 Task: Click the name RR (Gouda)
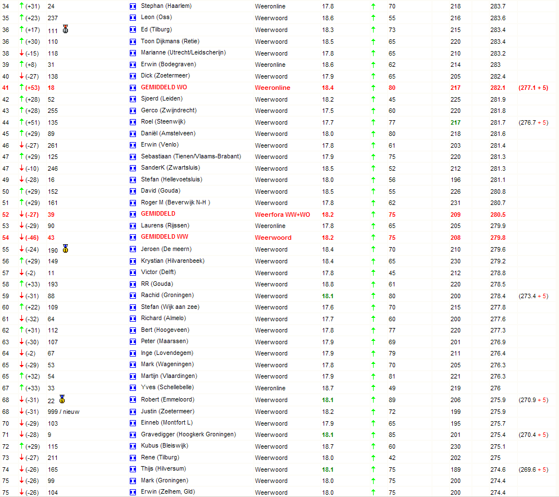click(x=157, y=284)
